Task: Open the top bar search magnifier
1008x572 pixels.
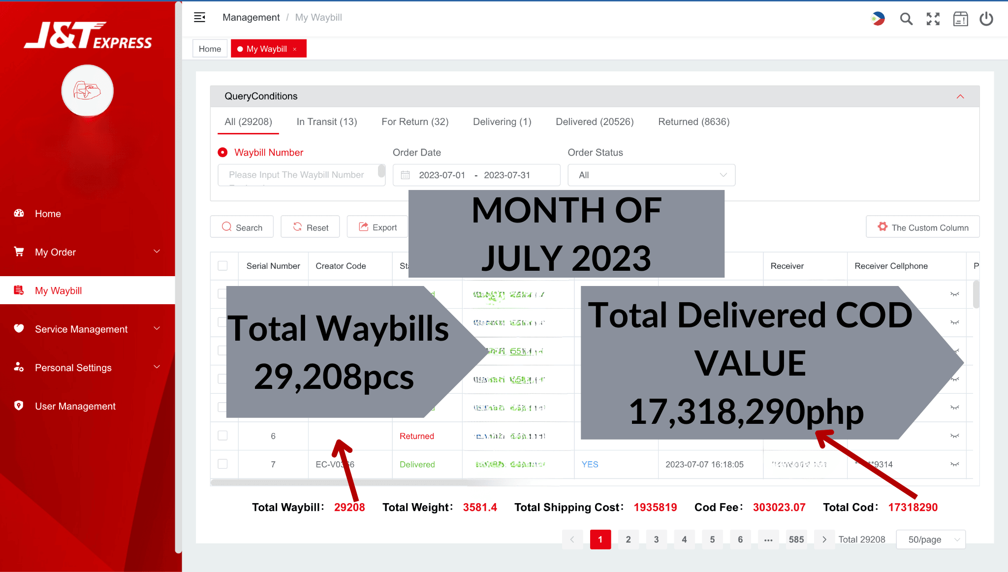Action: pos(906,19)
